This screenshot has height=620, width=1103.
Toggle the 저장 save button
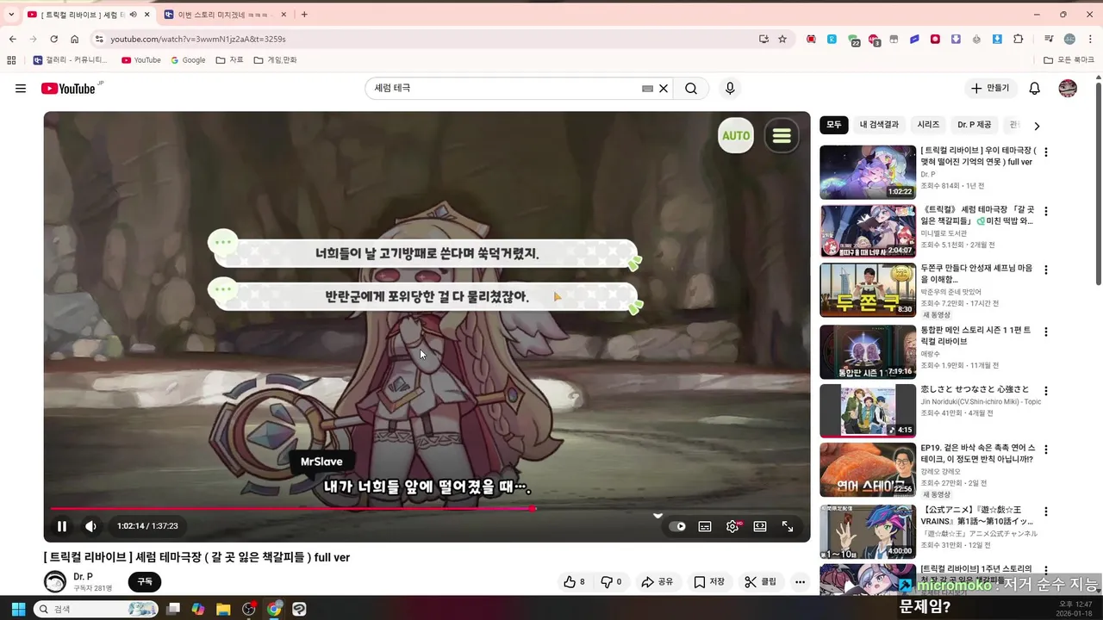click(709, 582)
